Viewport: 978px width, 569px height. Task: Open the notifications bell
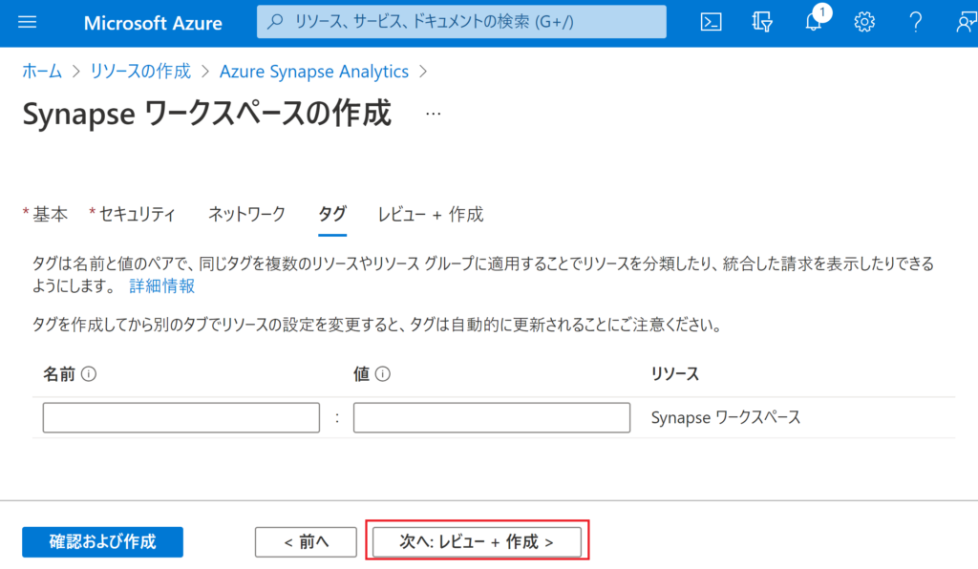[813, 23]
